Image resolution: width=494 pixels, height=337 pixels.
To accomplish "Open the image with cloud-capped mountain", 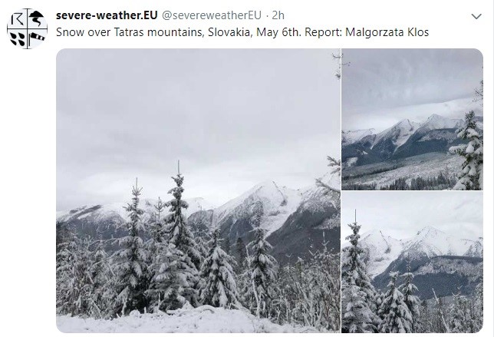I will tap(413, 119).
